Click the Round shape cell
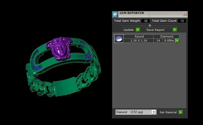 [x=139, y=36]
